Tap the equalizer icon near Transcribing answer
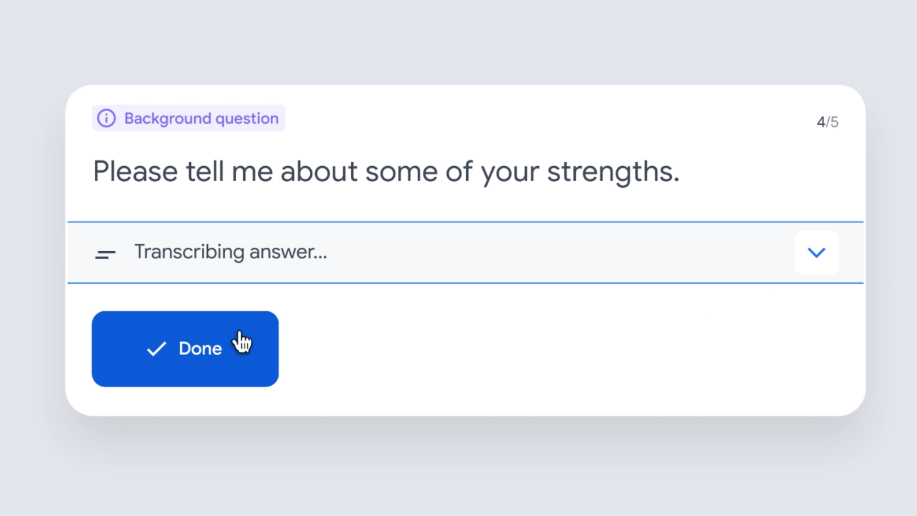 [x=105, y=252]
